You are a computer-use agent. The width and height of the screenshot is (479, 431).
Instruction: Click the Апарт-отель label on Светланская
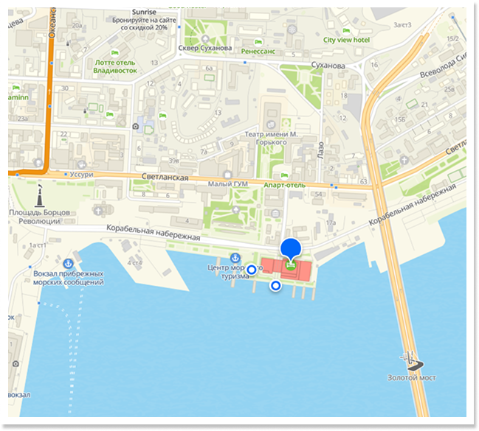(x=284, y=185)
